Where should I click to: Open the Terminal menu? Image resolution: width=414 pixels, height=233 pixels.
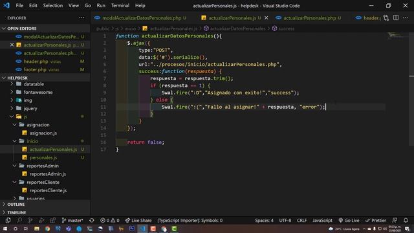120,5
